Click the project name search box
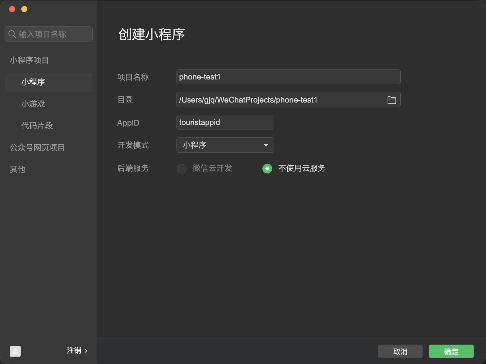Image resolution: width=486 pixels, height=364 pixels. pyautogui.click(x=49, y=34)
